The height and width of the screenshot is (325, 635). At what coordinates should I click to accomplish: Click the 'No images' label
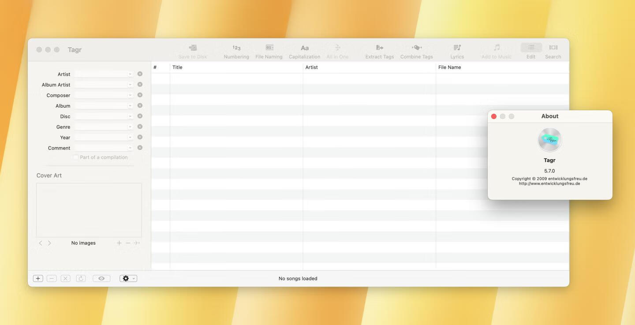pos(83,243)
